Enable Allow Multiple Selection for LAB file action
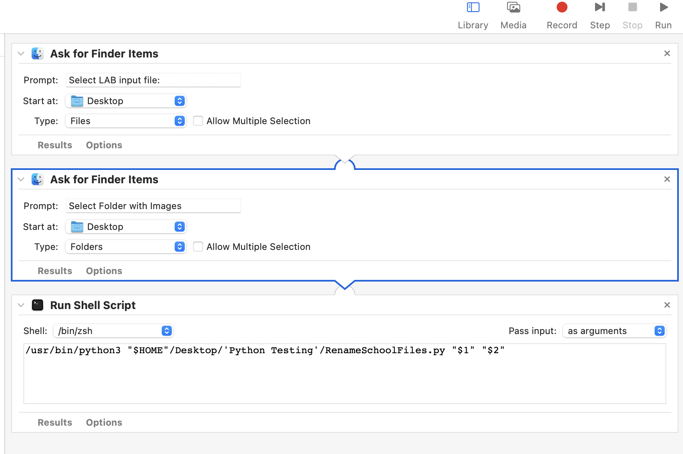 tap(198, 121)
